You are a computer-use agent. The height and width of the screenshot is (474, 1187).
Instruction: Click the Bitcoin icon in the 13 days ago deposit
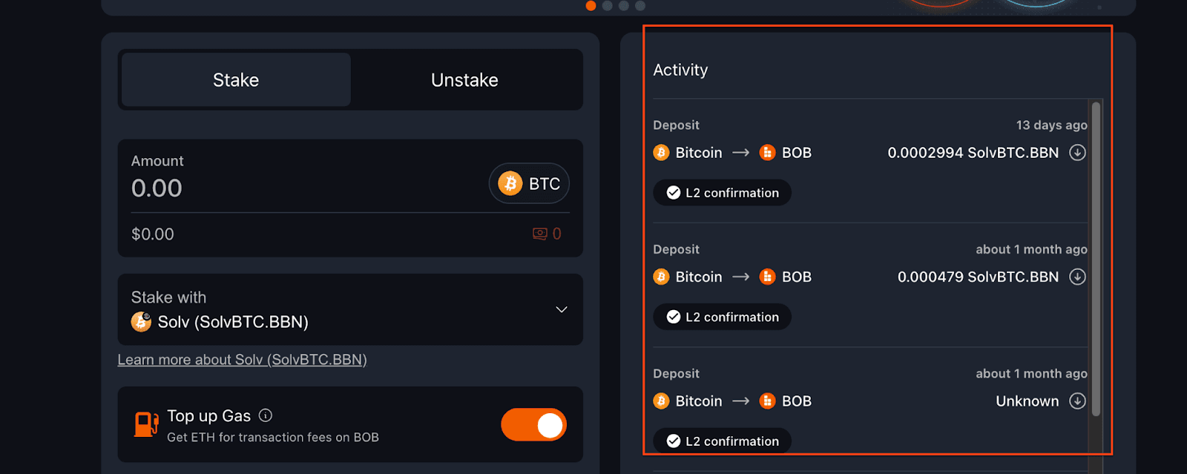tap(661, 153)
